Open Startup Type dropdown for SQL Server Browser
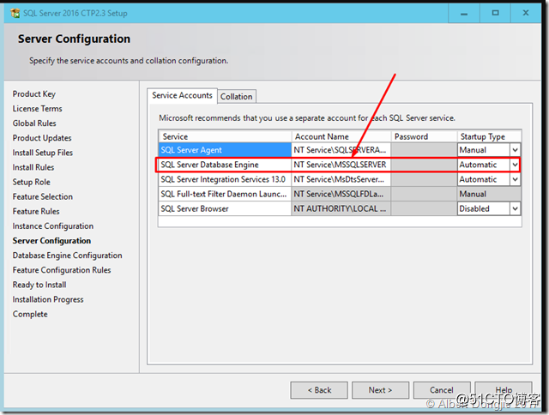The image size is (549, 415). click(x=515, y=209)
